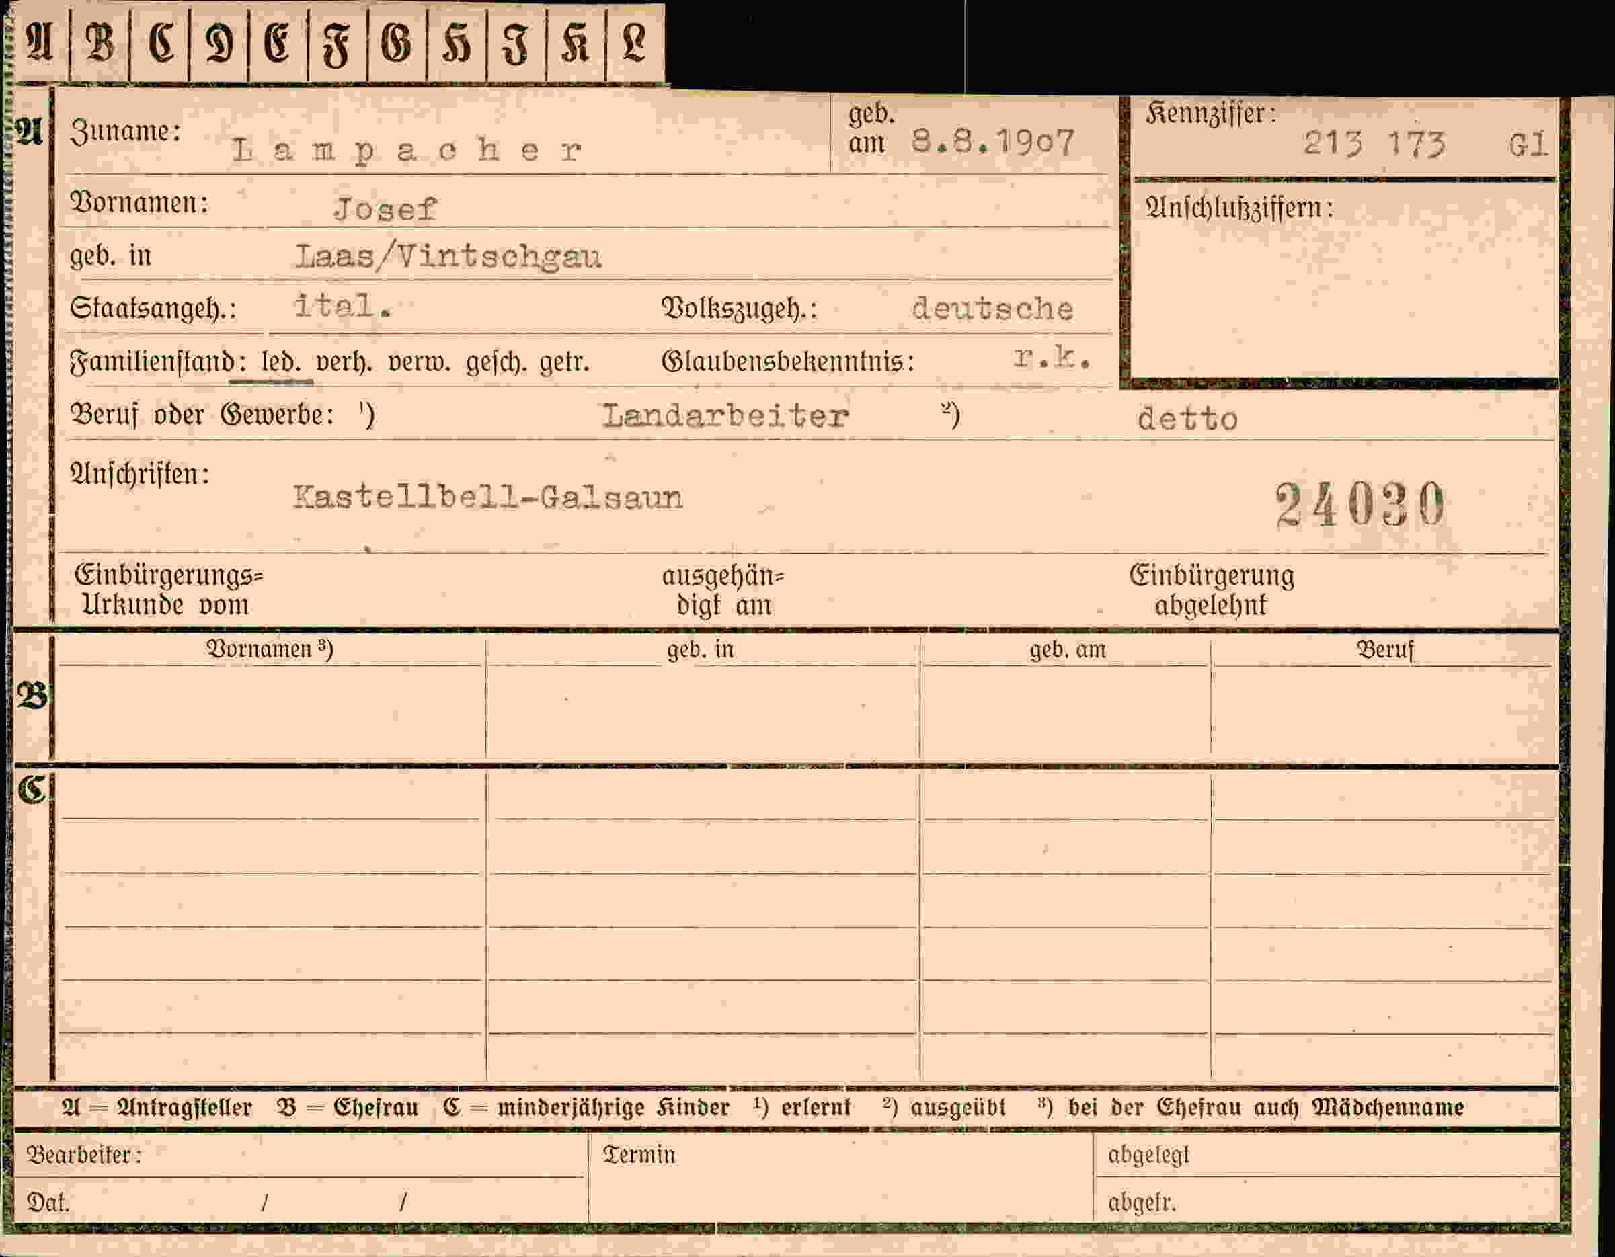Viewport: 1615px width, 1257px height.
Task: Click geb. am column header
Action: tap(1068, 650)
